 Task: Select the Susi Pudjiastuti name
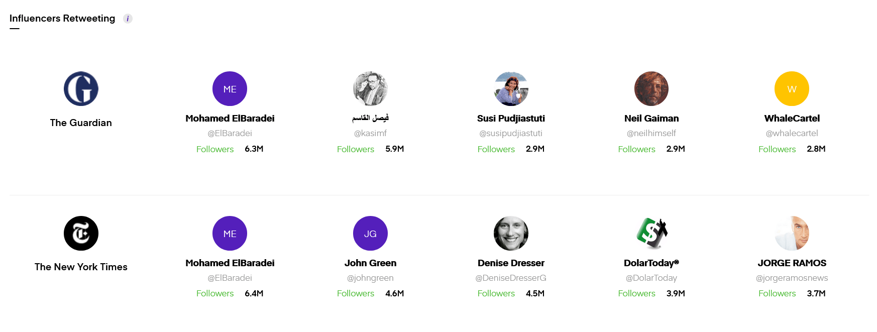(511, 119)
